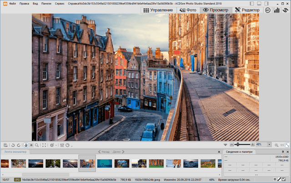Toggle actual size 1:1 zoom
291x183 pixels.
pos(281,145)
